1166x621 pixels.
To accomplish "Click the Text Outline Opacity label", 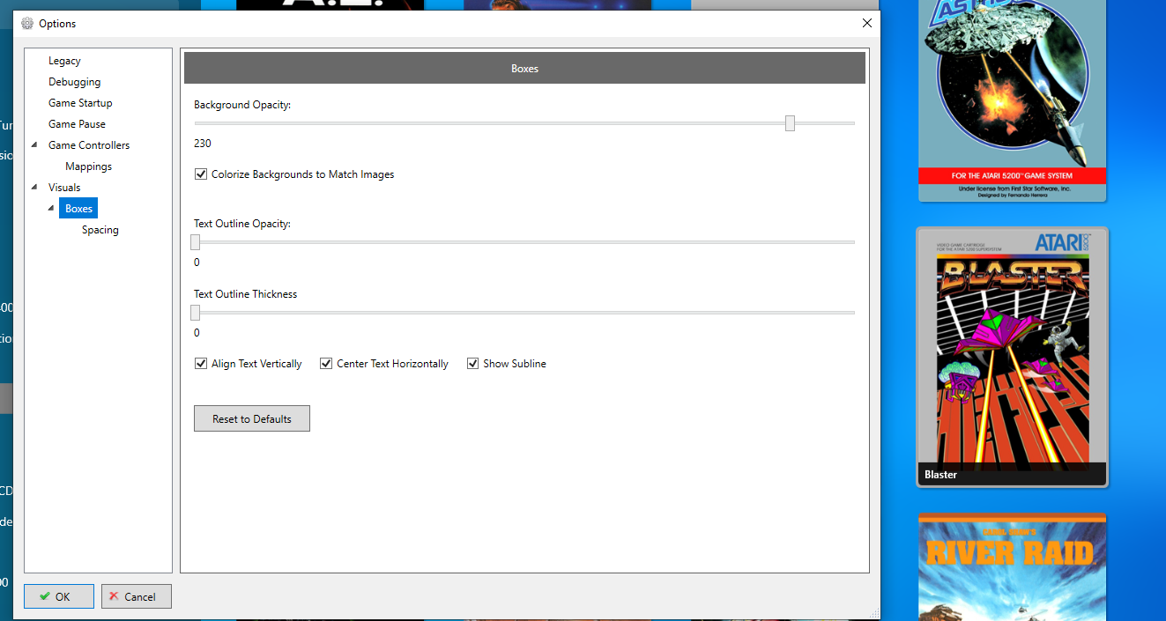I will [x=242, y=224].
